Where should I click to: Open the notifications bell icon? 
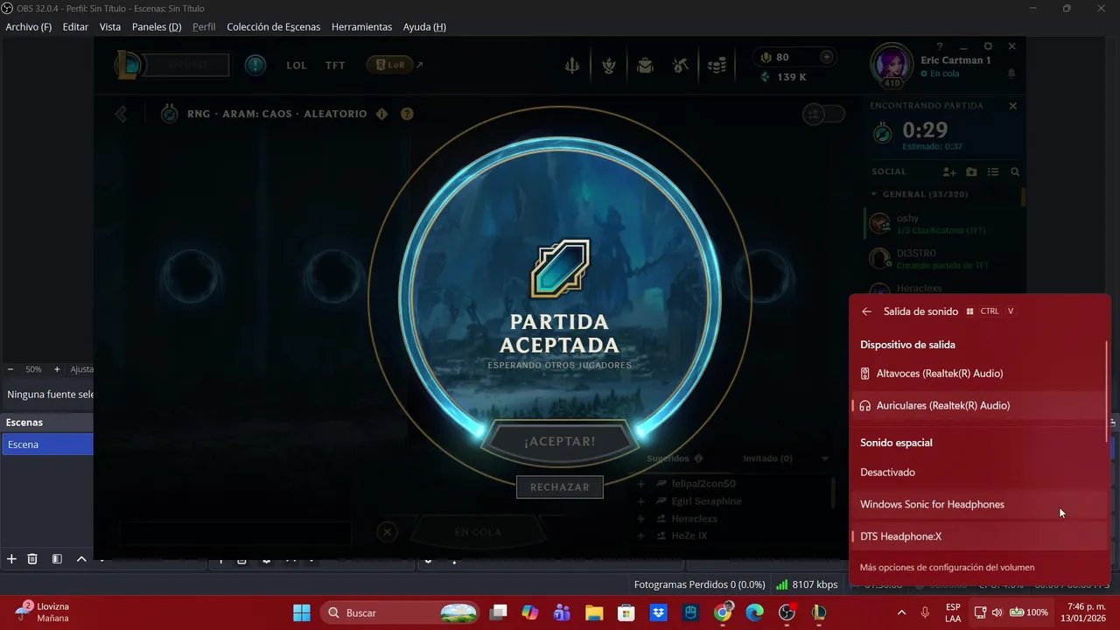[x=1012, y=74]
